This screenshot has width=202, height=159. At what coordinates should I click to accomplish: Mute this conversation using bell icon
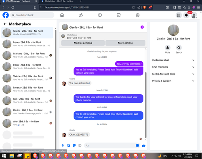click(x=168, y=47)
